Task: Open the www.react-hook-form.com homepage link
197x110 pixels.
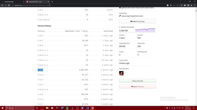Action: [x=132, y=16]
